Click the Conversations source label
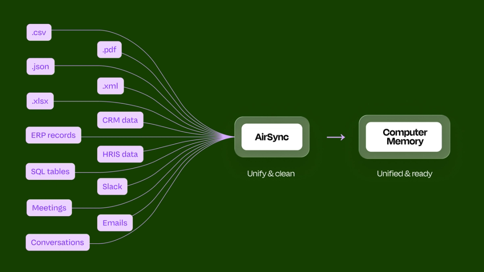Image resolution: width=484 pixels, height=272 pixels. point(58,242)
